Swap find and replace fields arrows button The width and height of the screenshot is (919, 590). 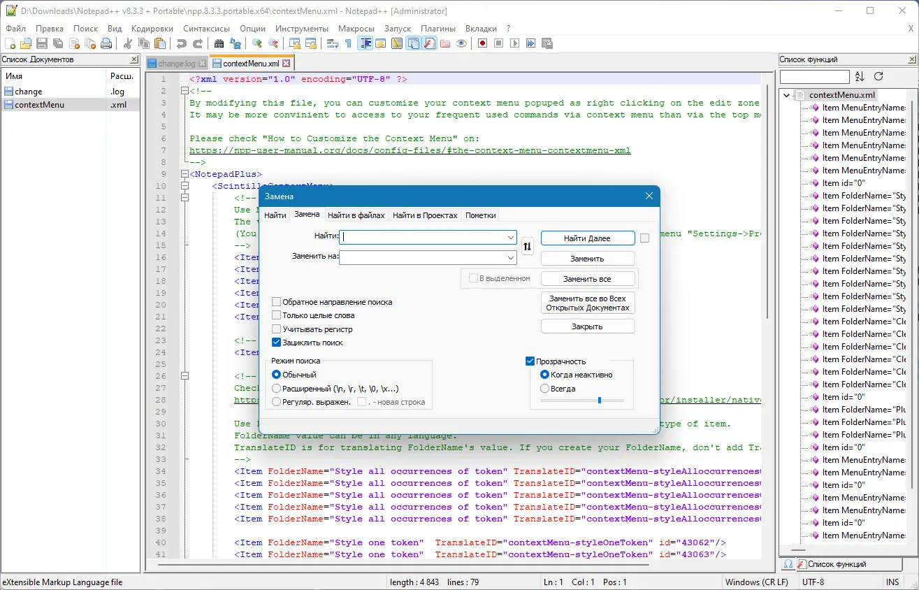coord(528,246)
